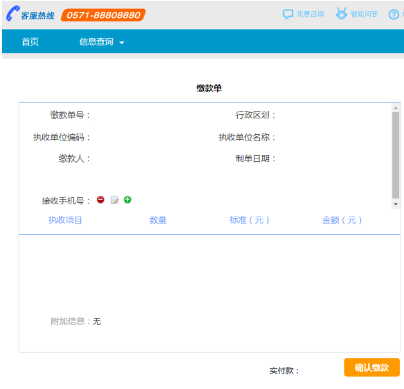Click the robot smart Q&A icon

tap(342, 13)
